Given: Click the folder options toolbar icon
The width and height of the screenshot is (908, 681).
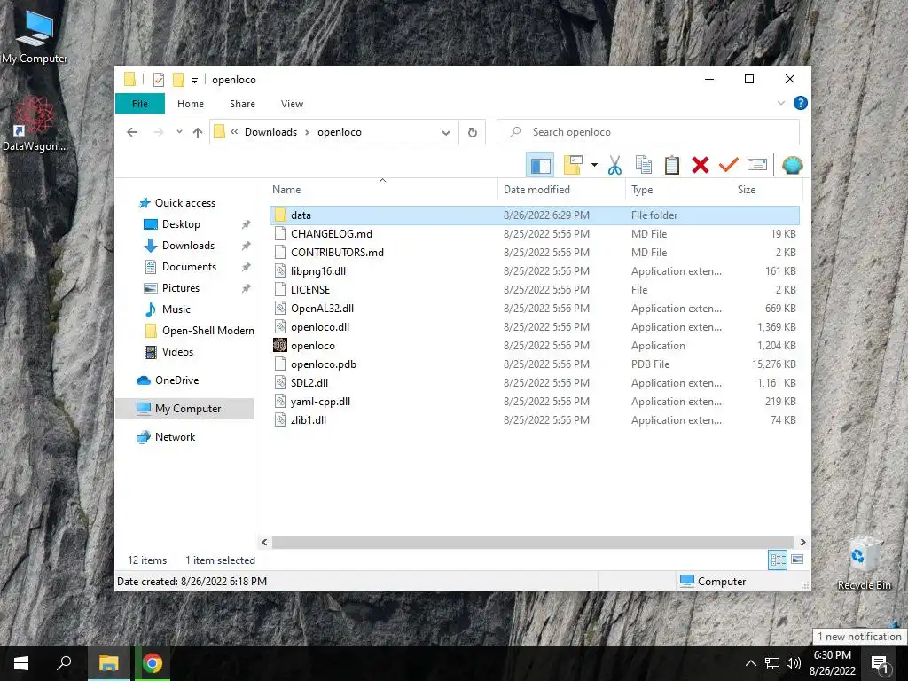Looking at the screenshot, I should click(573, 165).
